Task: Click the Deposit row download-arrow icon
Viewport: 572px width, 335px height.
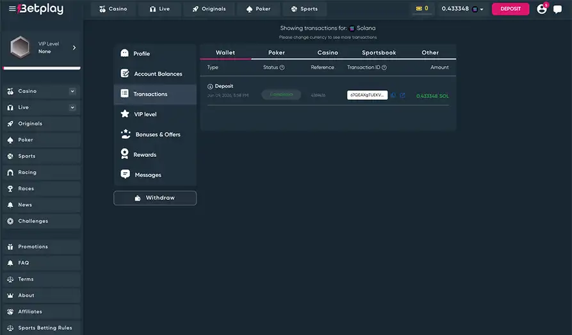Action: (210, 86)
